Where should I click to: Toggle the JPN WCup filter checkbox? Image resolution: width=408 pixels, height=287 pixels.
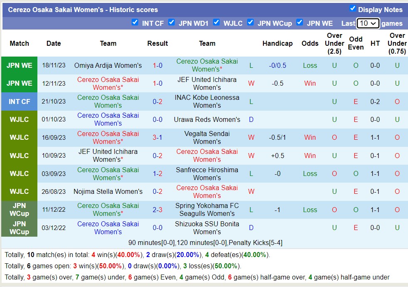pos(250,22)
